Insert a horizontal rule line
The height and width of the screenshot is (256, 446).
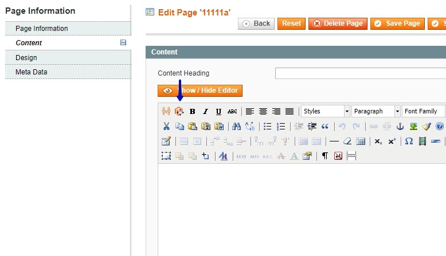pyautogui.click(x=334, y=141)
